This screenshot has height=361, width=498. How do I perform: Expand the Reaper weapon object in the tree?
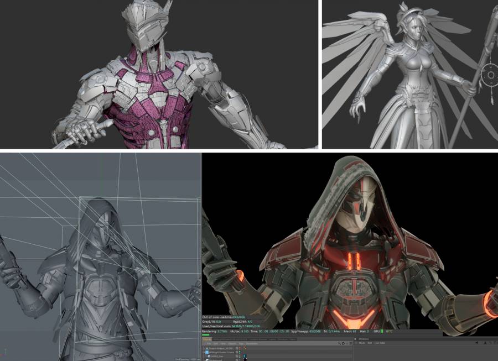[204, 348]
